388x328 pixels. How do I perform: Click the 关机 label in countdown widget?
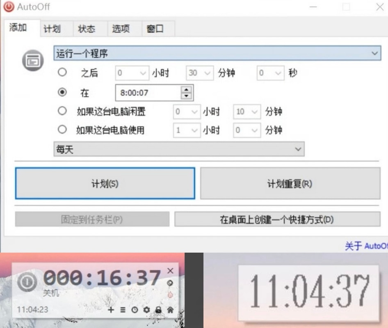point(51,293)
